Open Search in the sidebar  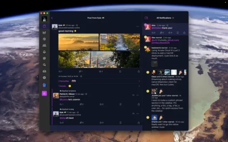point(45,65)
